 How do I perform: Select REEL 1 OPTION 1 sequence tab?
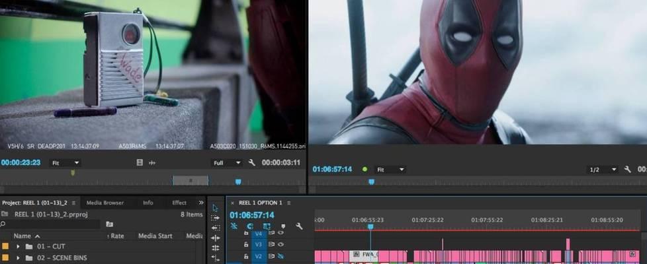point(261,203)
